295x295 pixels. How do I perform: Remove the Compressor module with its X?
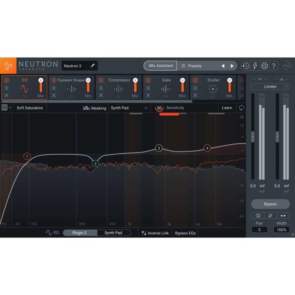click(x=101, y=95)
